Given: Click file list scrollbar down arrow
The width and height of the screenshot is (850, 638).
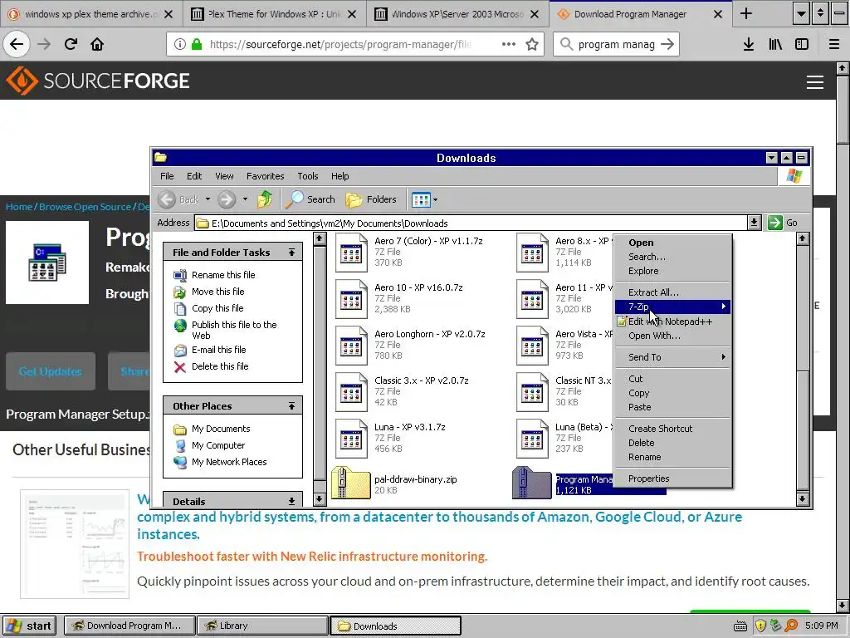Looking at the screenshot, I should (803, 498).
